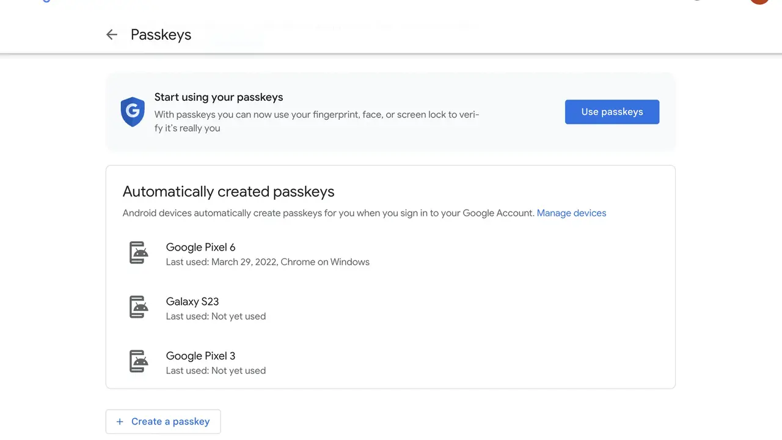
Task: Go back using the arrow beside Passkeys
Action: tap(111, 35)
